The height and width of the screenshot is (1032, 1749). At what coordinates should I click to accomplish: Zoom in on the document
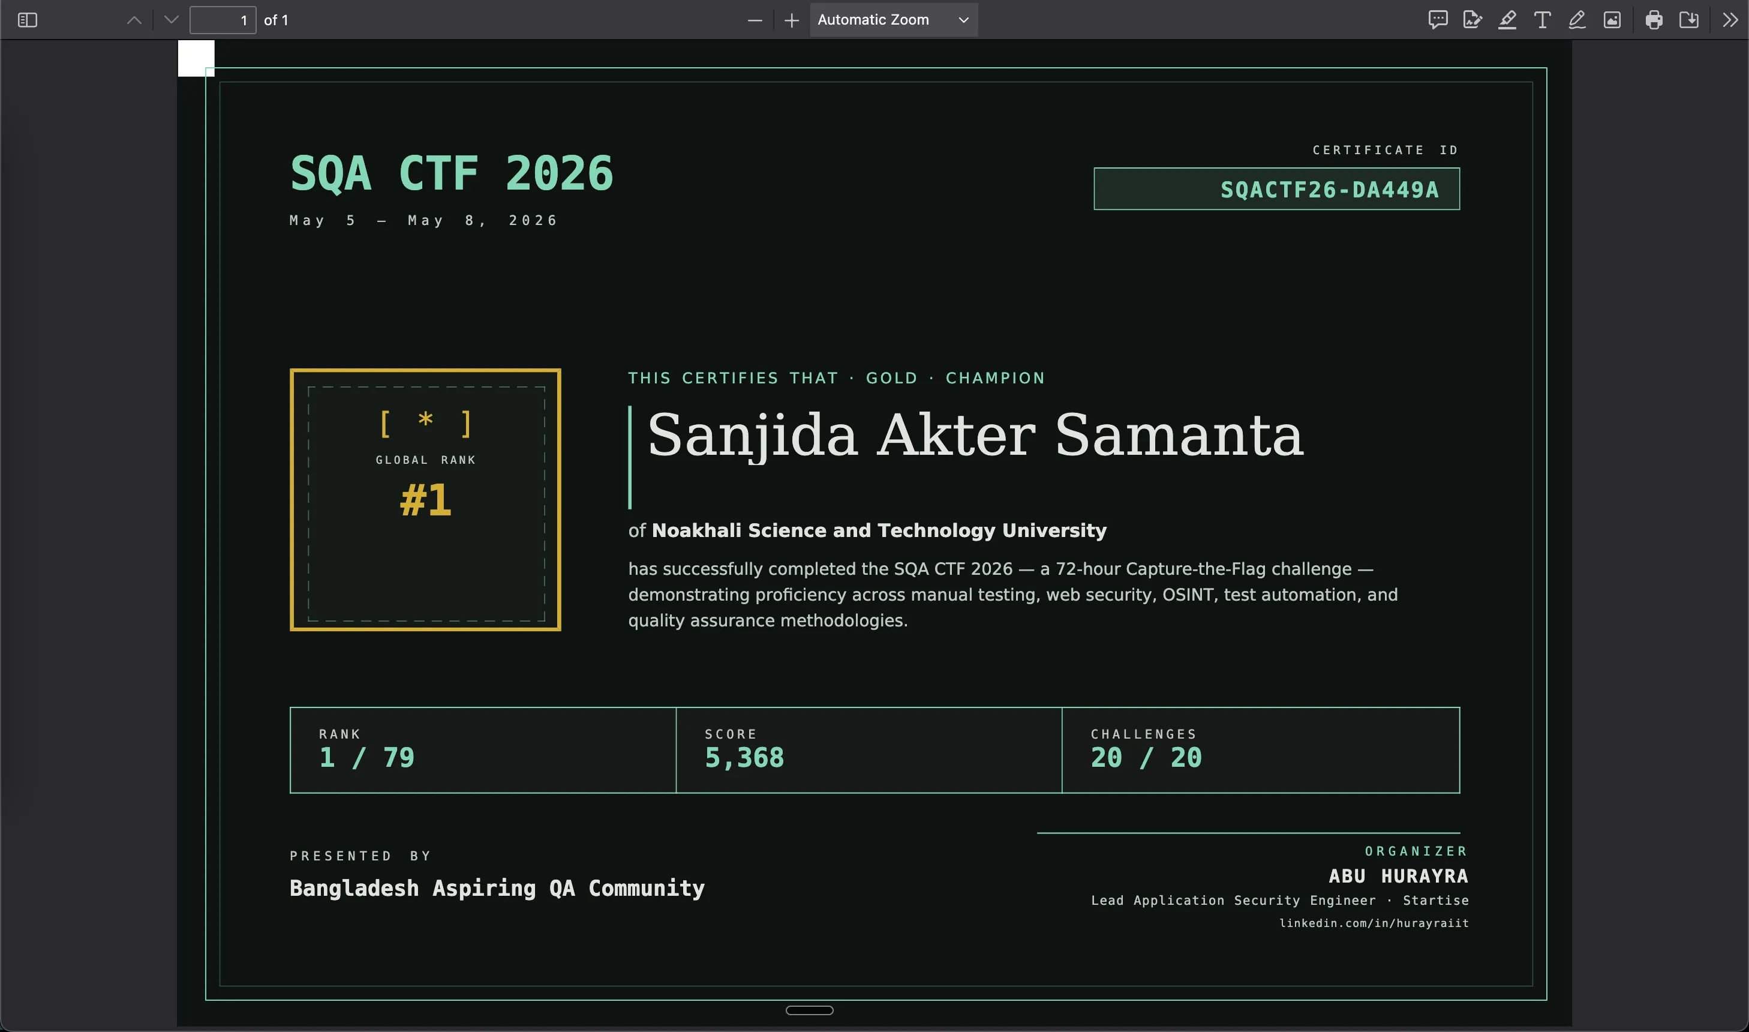click(x=791, y=20)
